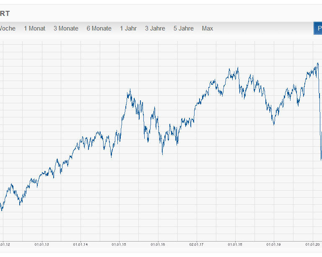
Task: Select the 1 Monat time range
Action: (x=34, y=28)
